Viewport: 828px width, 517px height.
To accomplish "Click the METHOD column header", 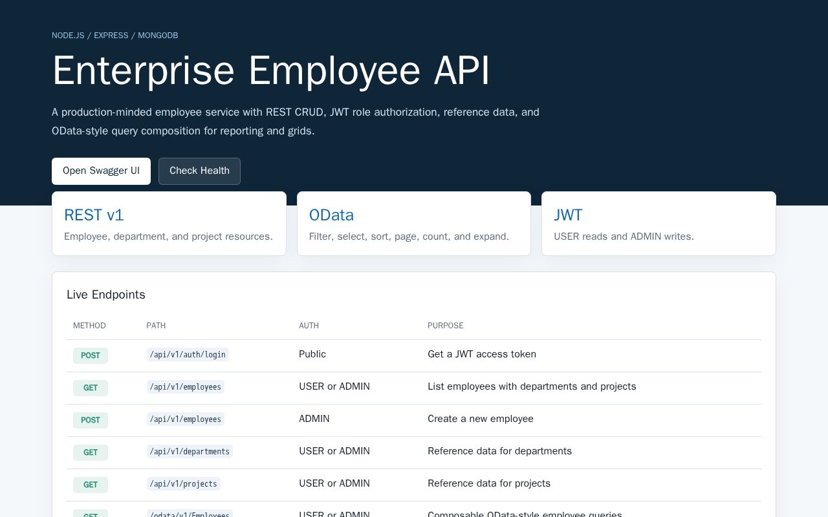I will pyautogui.click(x=89, y=326).
